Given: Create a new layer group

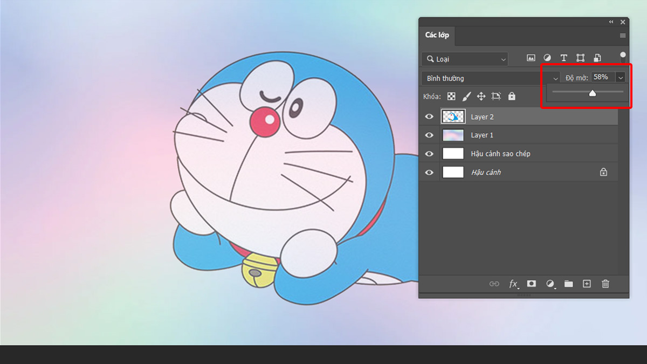Looking at the screenshot, I should [x=569, y=284].
